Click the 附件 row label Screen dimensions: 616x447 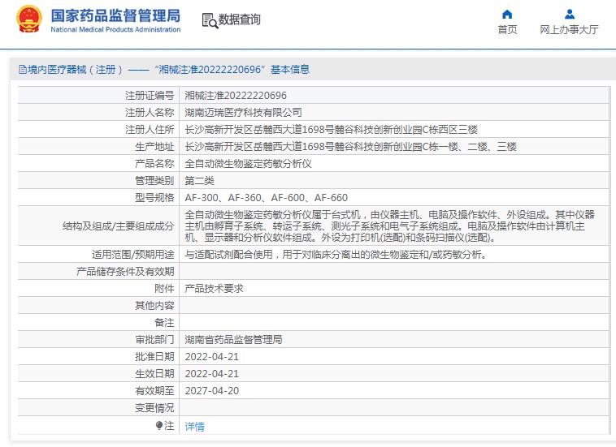coord(164,289)
